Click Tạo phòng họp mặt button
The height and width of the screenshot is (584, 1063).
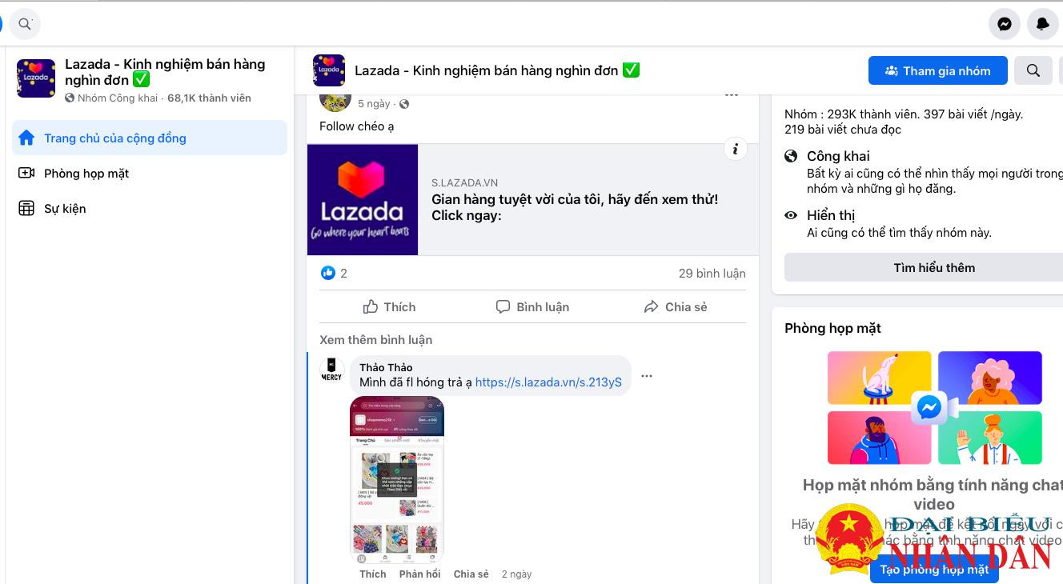pyautogui.click(x=934, y=570)
